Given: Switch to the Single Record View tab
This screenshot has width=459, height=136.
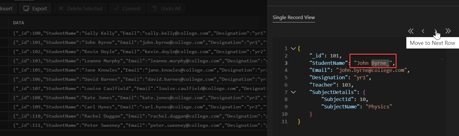Looking at the screenshot, I should click(293, 17).
